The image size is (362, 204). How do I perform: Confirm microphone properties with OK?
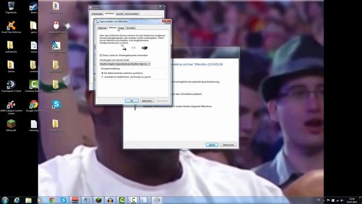[x=132, y=101]
